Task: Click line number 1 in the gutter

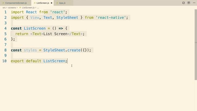Action: pos(6,12)
